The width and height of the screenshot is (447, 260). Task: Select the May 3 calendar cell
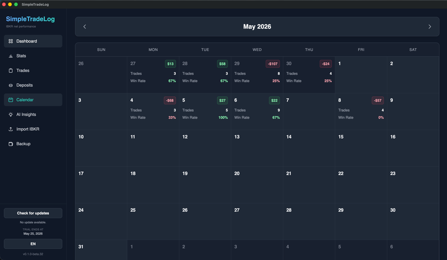(101, 112)
